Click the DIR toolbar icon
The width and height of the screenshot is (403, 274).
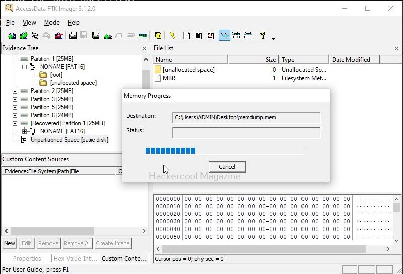[x=210, y=35]
